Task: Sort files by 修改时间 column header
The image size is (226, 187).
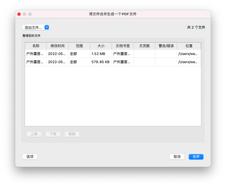Action: [x=57, y=46]
